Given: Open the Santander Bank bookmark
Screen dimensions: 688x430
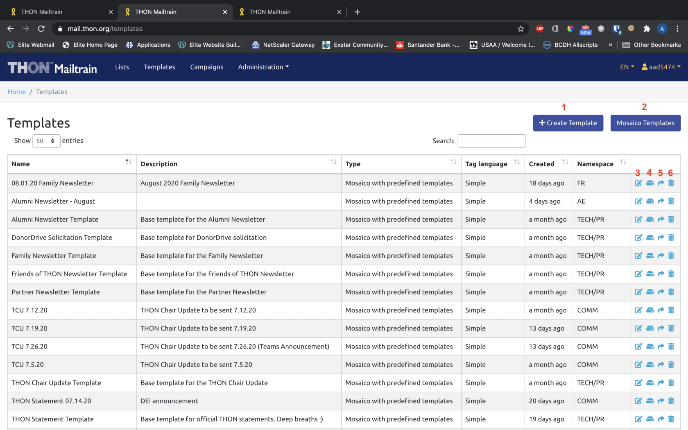Looking at the screenshot, I should click(428, 45).
